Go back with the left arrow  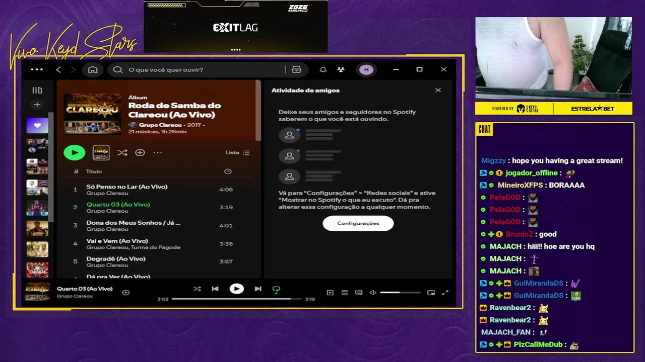pyautogui.click(x=58, y=69)
